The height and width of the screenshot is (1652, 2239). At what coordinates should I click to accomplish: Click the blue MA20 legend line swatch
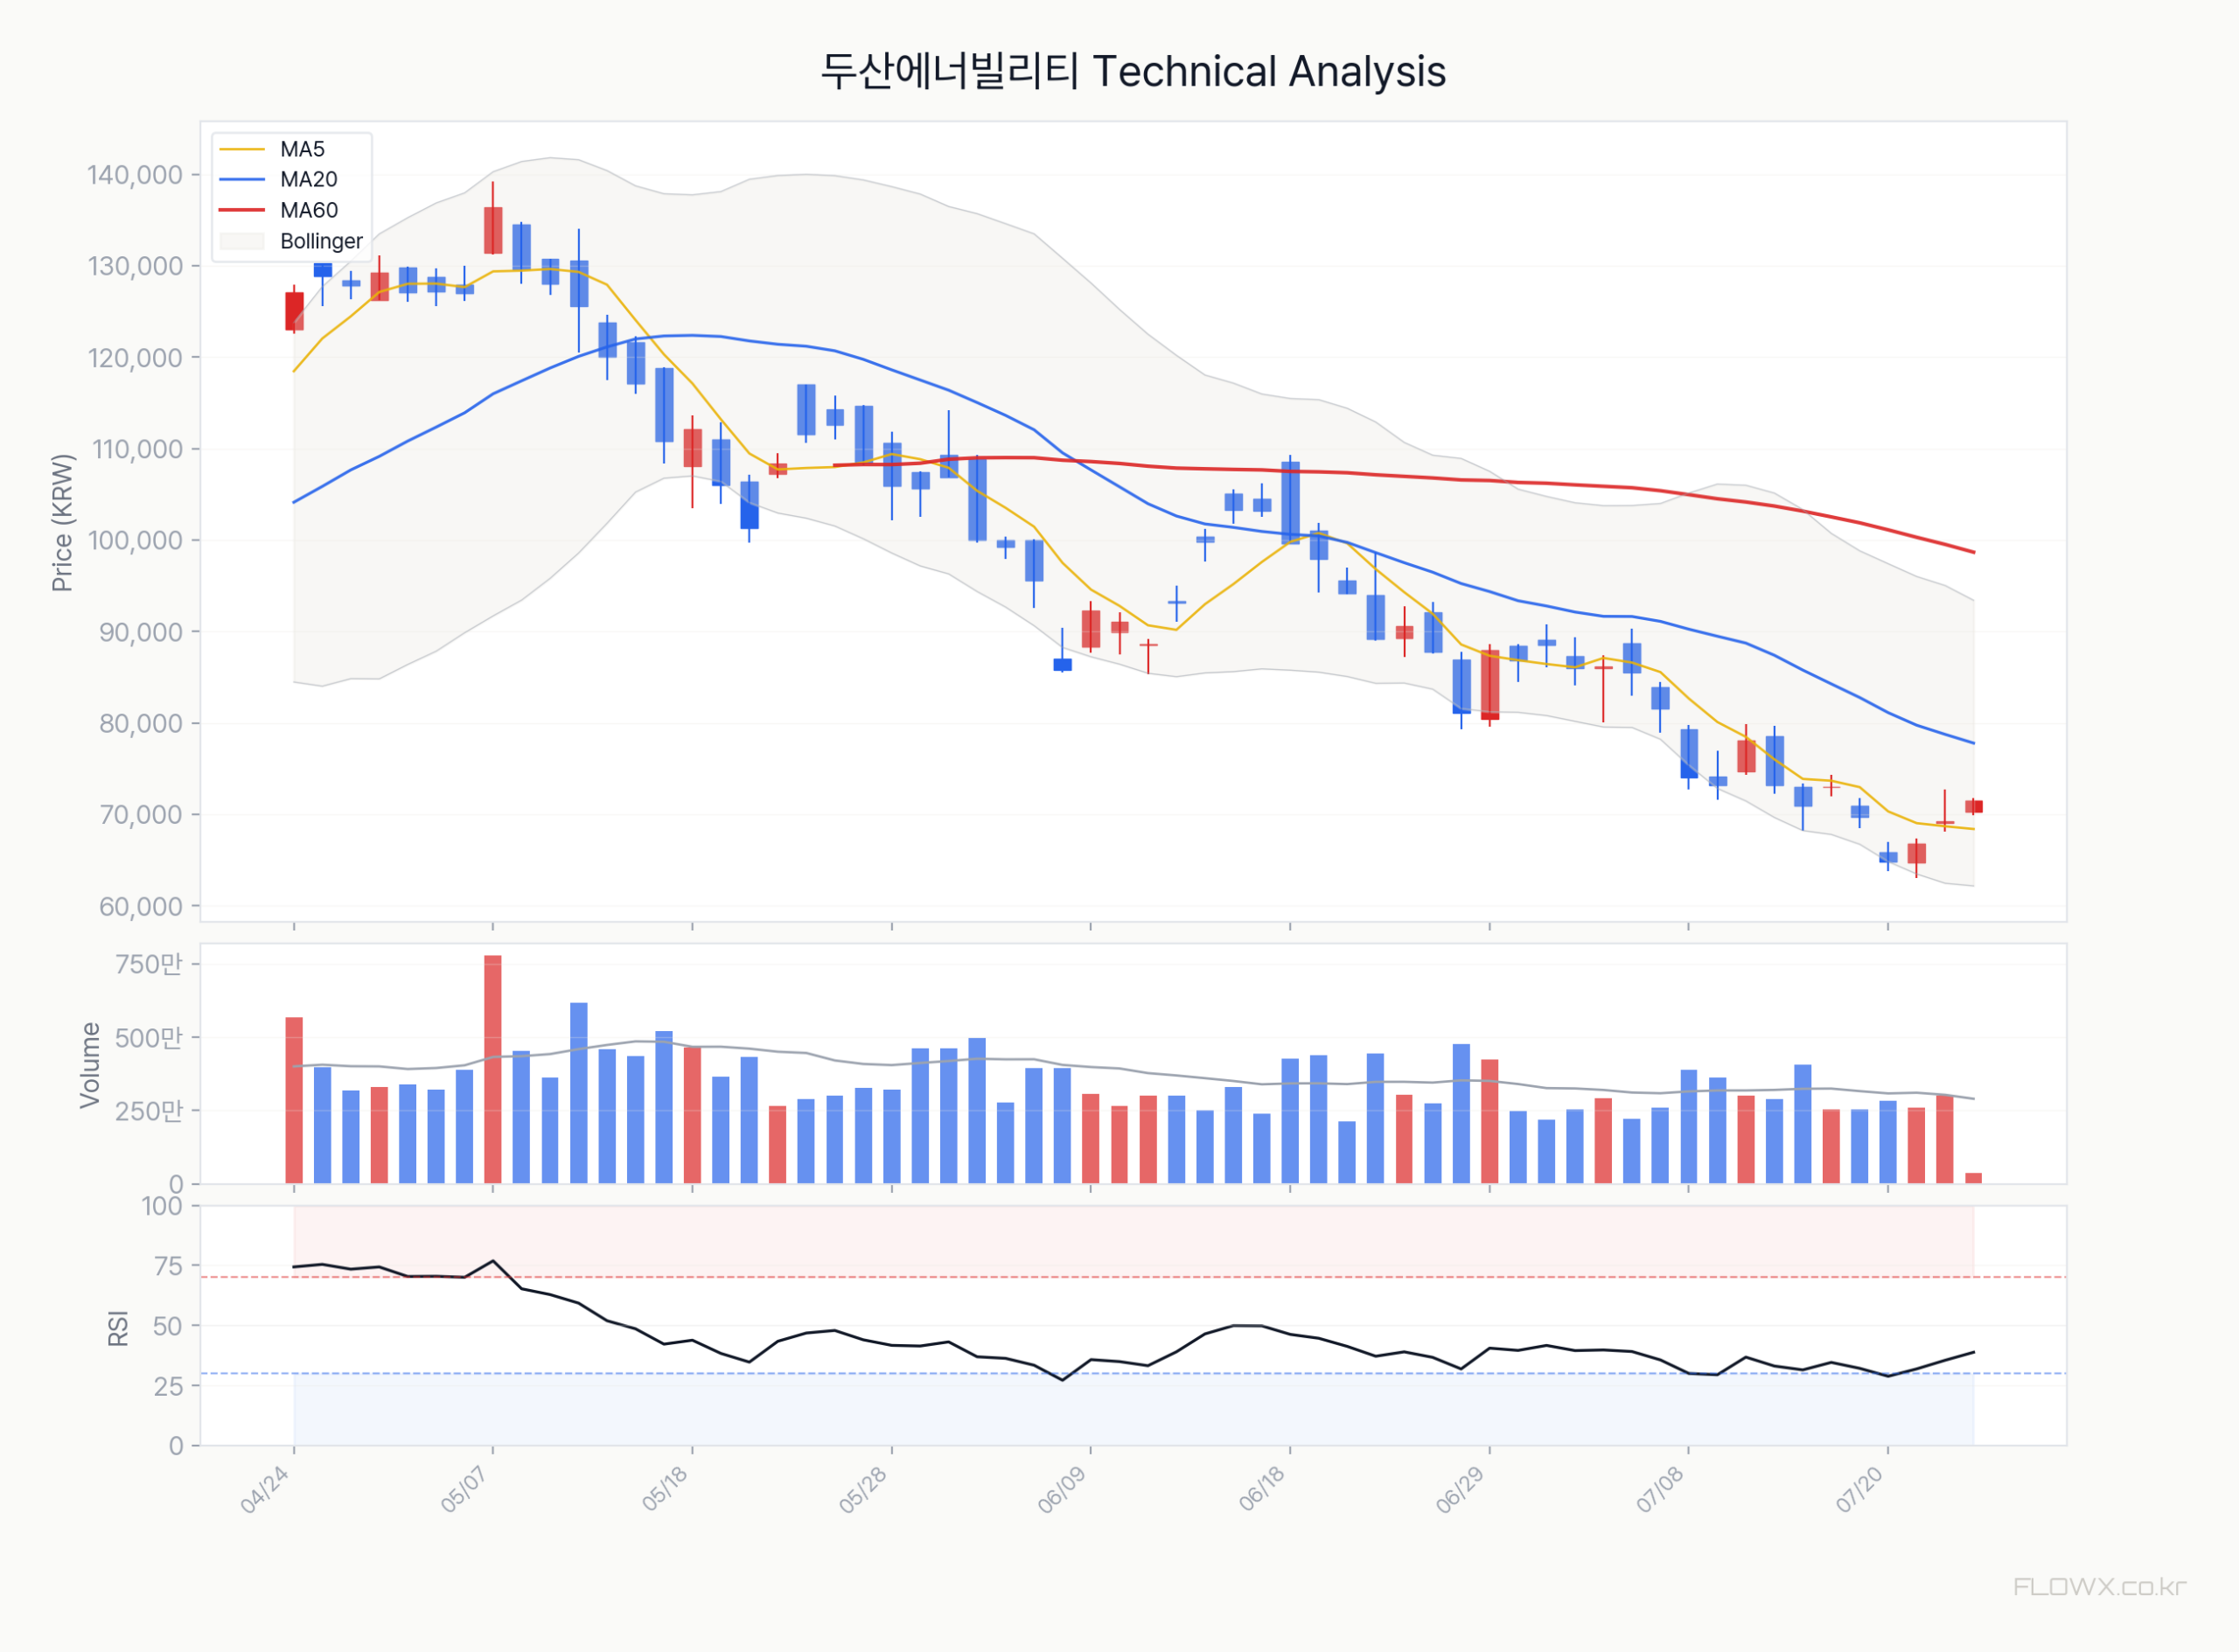coord(242,180)
